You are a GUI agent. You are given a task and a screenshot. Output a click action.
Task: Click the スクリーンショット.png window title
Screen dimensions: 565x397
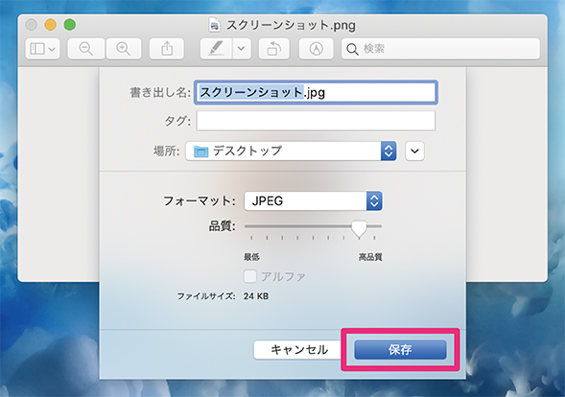291,25
